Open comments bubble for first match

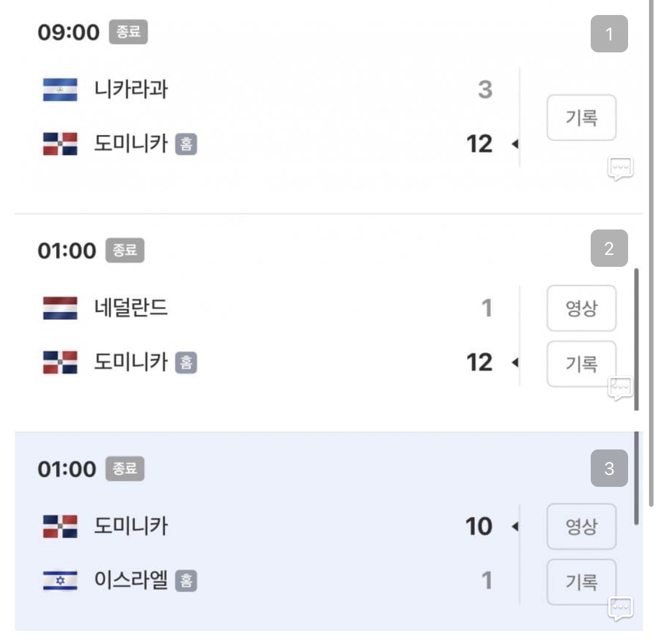(x=620, y=168)
